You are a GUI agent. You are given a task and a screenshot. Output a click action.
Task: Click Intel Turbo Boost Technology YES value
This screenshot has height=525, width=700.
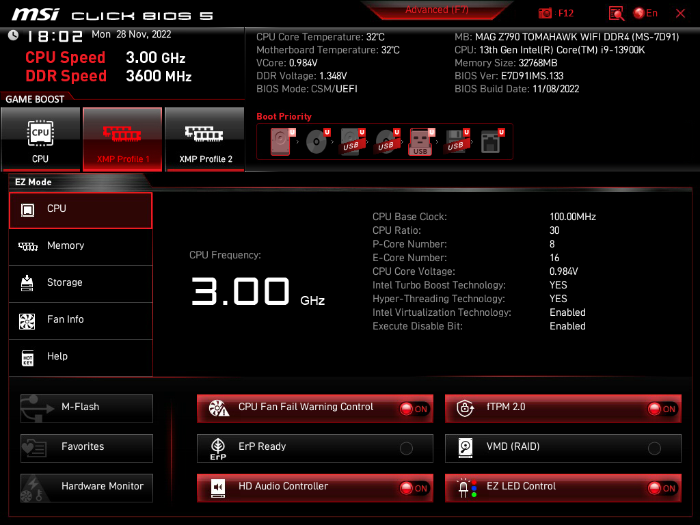[558, 285]
